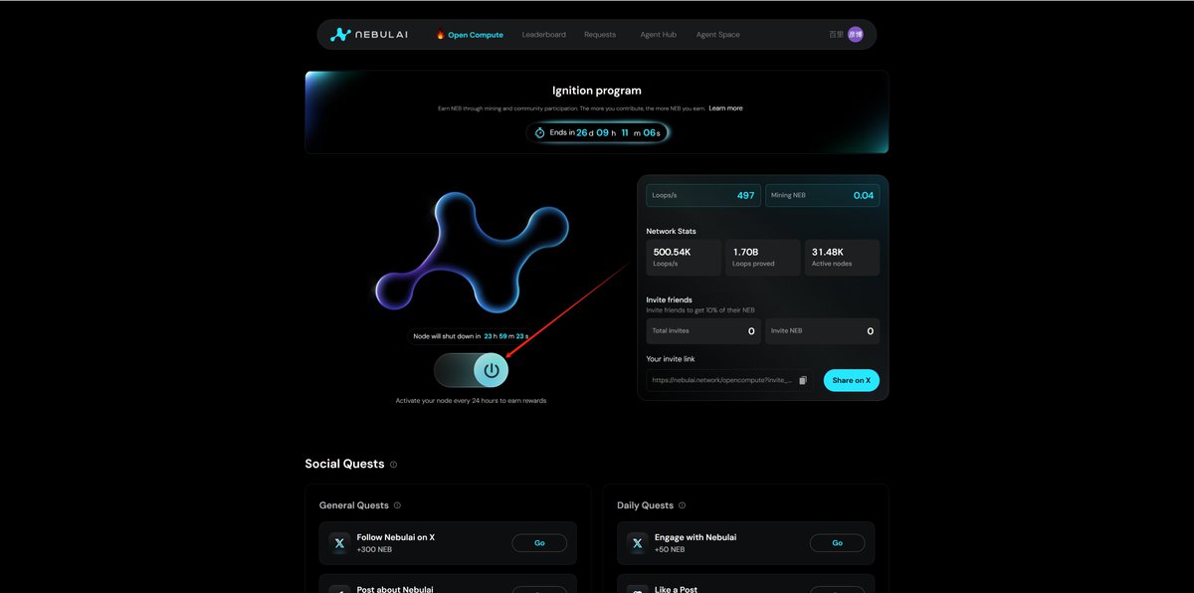The height and width of the screenshot is (593, 1194).
Task: Click X icon on Engage with Nebulai quest
Action: coord(637,543)
